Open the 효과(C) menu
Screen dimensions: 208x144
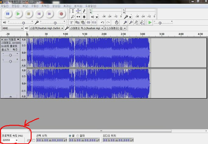coord(67,6)
